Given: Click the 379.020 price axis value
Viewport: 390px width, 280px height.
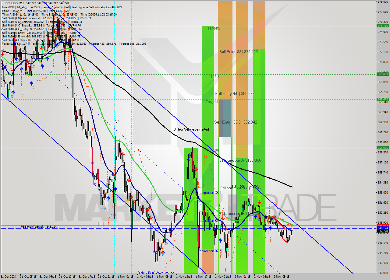Looking at the screenshot, I should [x=383, y=2].
